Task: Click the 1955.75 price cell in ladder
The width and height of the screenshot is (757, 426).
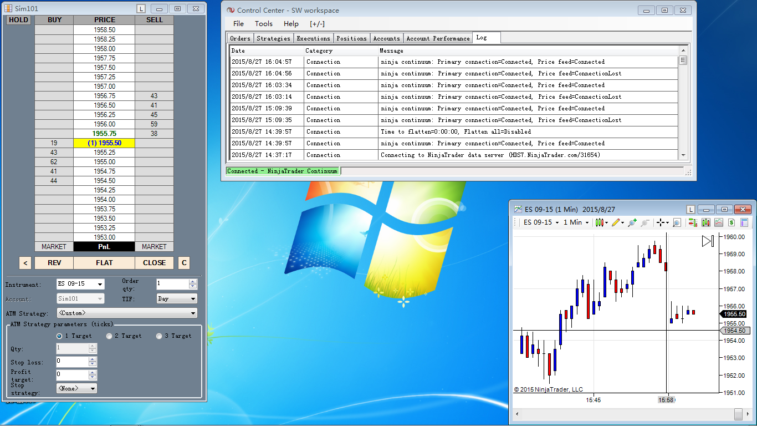Action: pos(104,134)
